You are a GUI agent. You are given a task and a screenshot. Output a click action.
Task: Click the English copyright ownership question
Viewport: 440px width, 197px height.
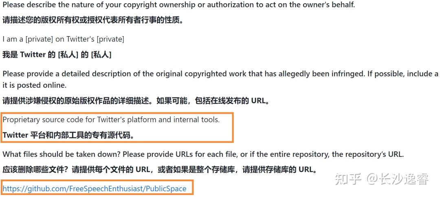pyautogui.click(x=179, y=5)
